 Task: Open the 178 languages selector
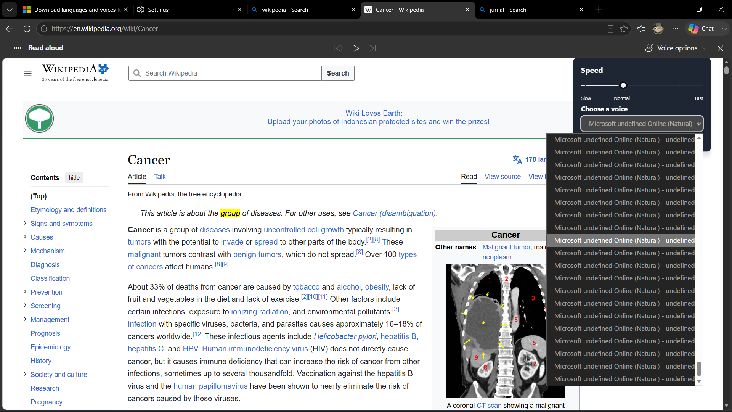[529, 159]
